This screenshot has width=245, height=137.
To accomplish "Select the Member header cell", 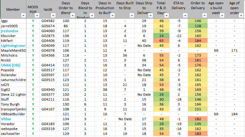I will click(x=12, y=9).
